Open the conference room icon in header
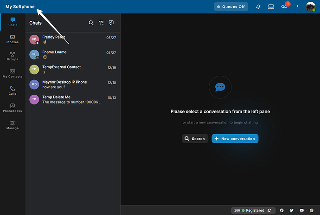Viewport: 320px width, 215px height. 271,7
